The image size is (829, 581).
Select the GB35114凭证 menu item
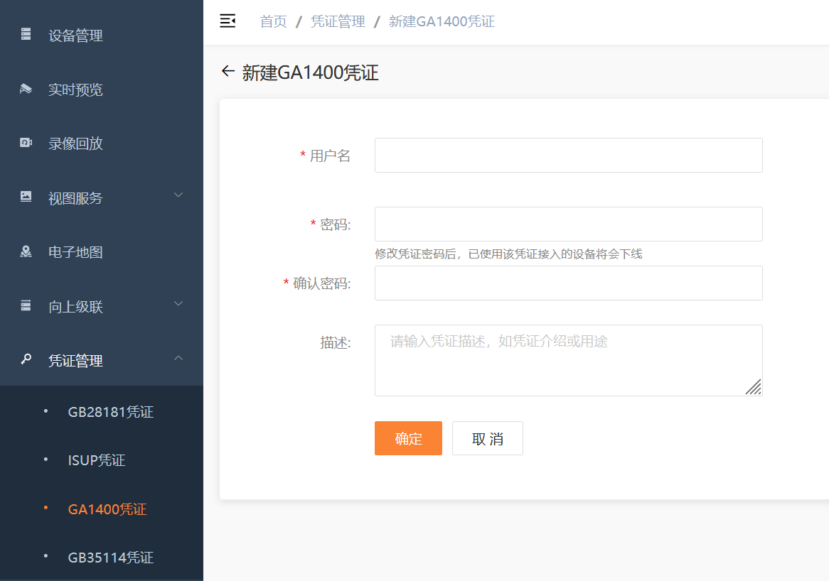(x=110, y=558)
